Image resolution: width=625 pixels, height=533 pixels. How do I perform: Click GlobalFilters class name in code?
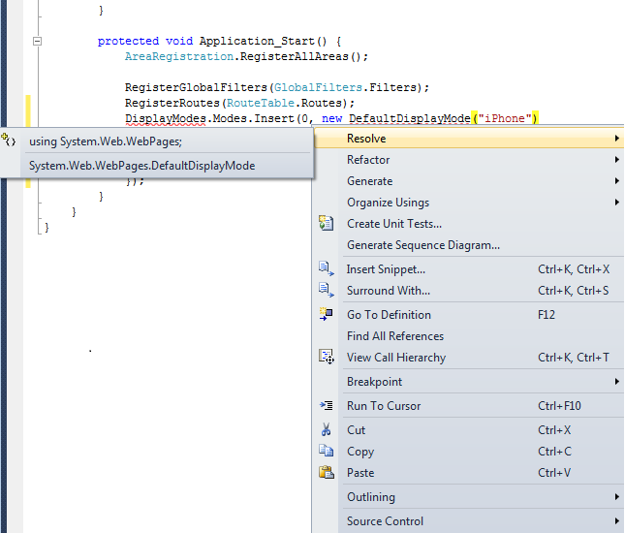[318, 87]
